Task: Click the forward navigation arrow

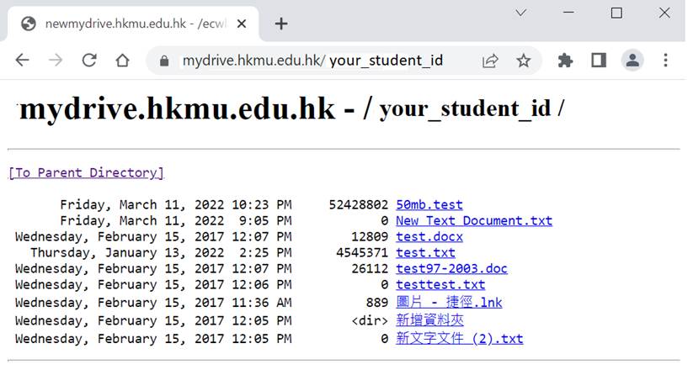Action: (56, 60)
